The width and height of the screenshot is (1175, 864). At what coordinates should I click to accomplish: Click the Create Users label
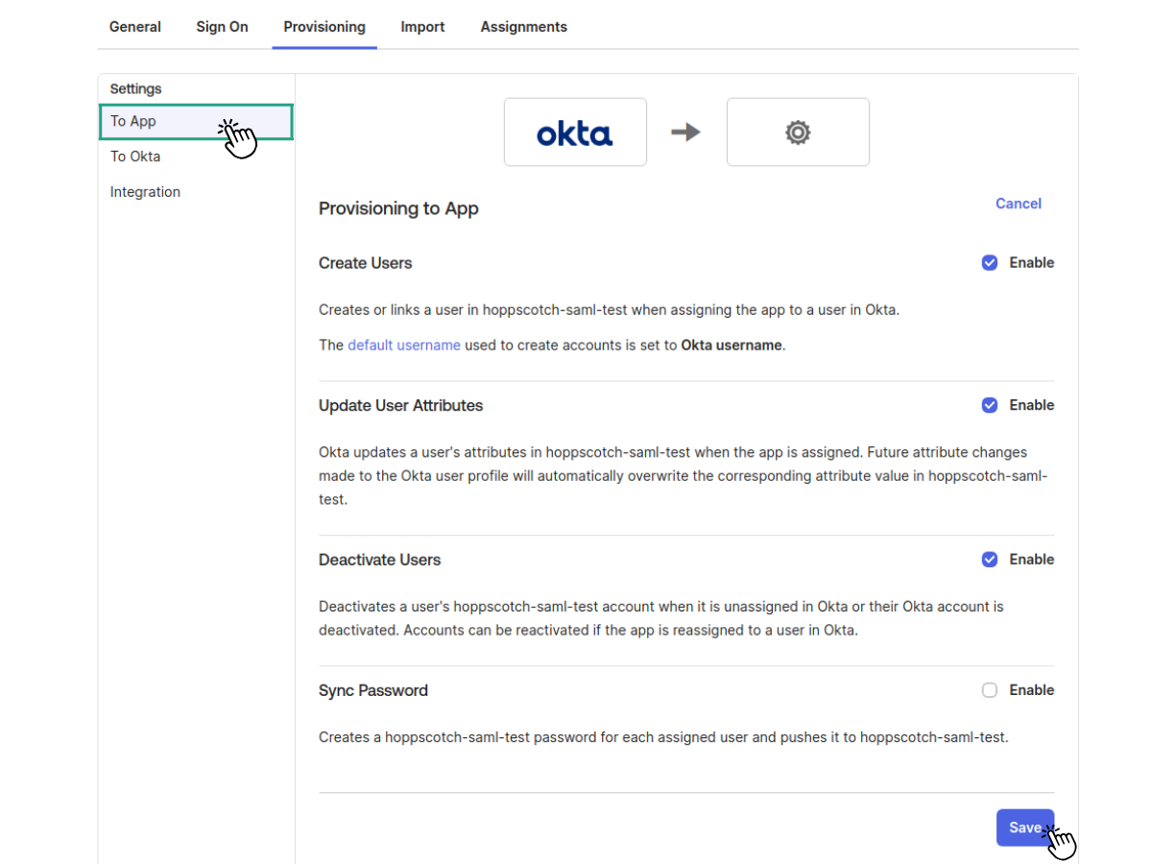click(x=366, y=263)
